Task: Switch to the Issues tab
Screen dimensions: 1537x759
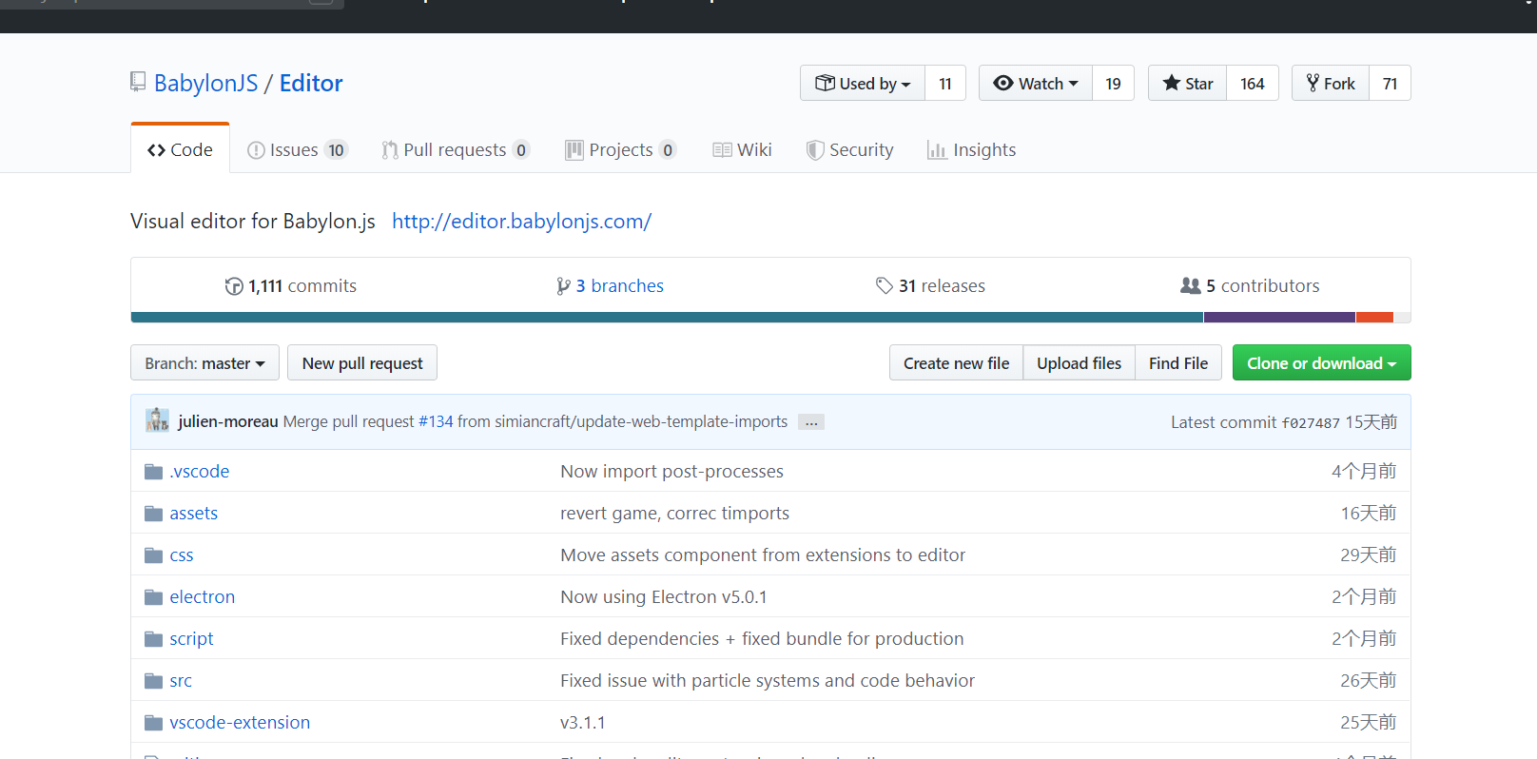Action: coord(297,150)
